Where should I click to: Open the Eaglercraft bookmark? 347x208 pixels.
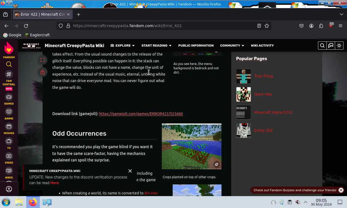point(37,35)
